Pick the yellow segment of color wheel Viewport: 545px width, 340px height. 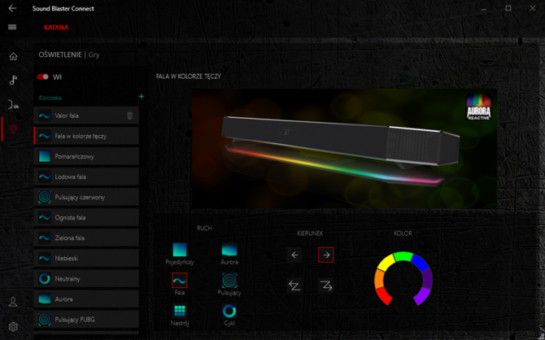386,263
